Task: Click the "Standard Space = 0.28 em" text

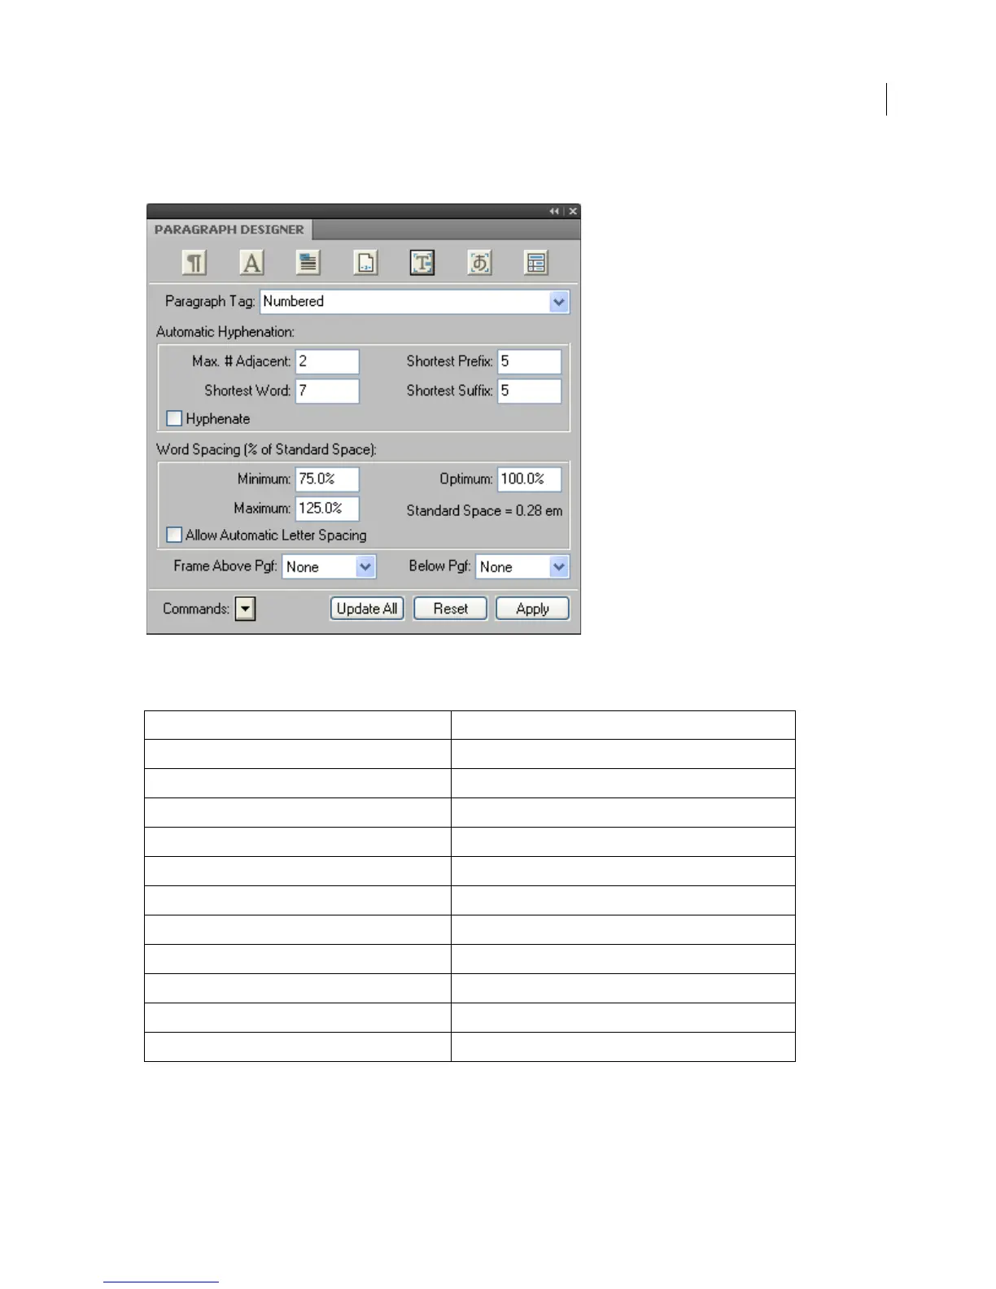Action: pyautogui.click(x=484, y=511)
